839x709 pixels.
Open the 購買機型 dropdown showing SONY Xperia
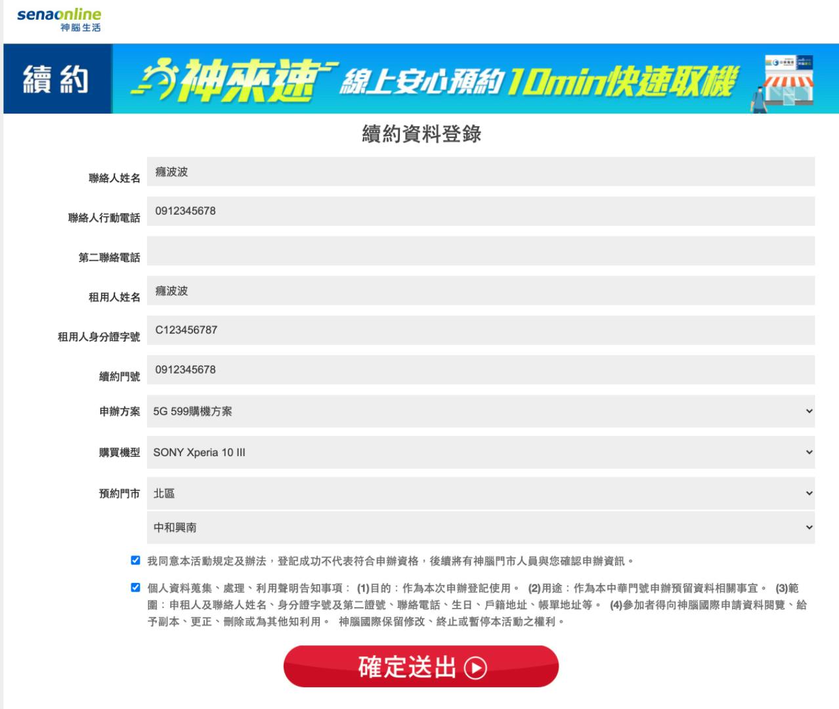pyautogui.click(x=481, y=452)
